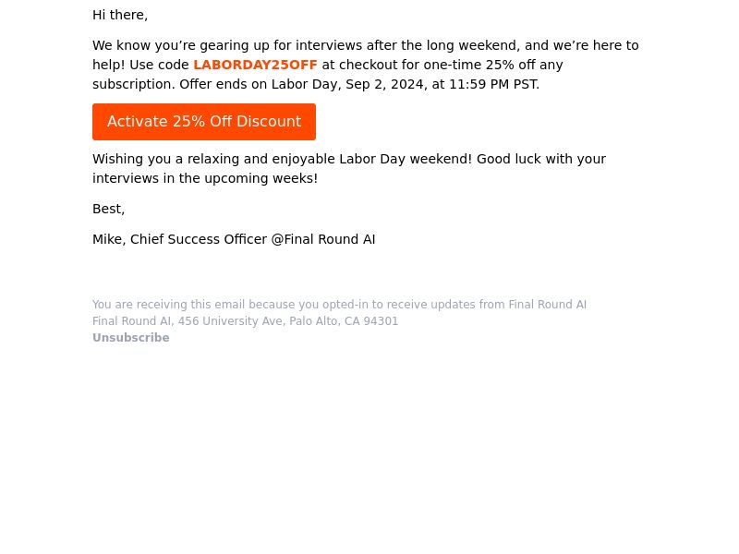The height and width of the screenshot is (554, 739).
Task: Click the '456 University Ave' address text
Action: [x=229, y=321]
